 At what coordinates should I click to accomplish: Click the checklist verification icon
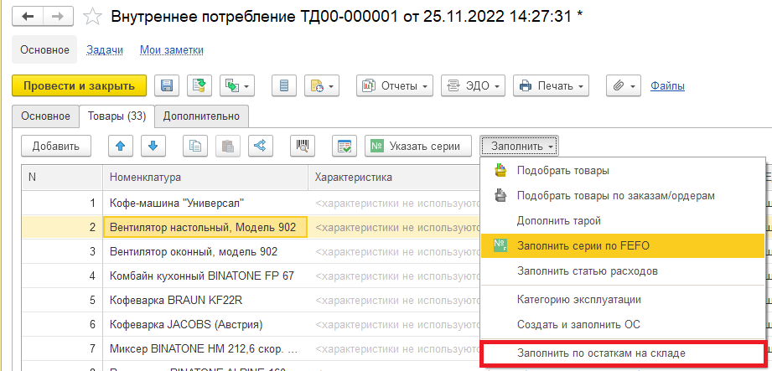345,146
